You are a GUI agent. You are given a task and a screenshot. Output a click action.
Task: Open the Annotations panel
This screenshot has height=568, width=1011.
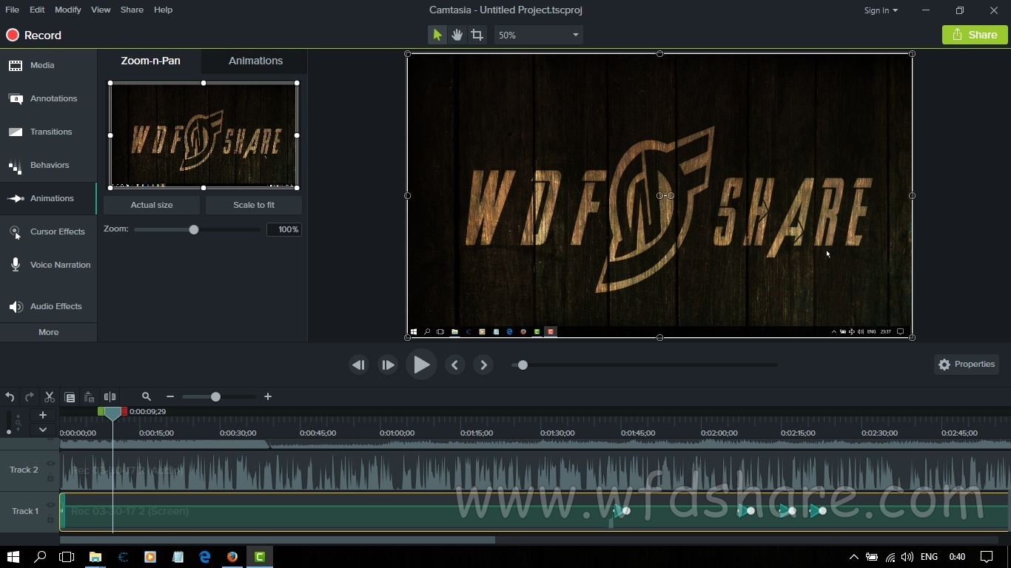[x=48, y=98]
